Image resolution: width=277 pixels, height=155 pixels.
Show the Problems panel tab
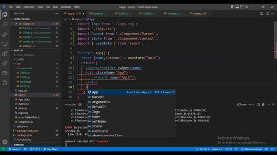[71, 105]
